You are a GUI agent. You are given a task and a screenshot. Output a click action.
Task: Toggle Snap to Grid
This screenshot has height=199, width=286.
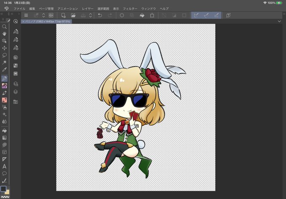pyautogui.click(x=217, y=15)
